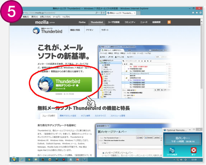Viewport: 206px width, 165px height.
Task: Click the blue globe taskbar icon after PowerPoint
Action: 85,160
